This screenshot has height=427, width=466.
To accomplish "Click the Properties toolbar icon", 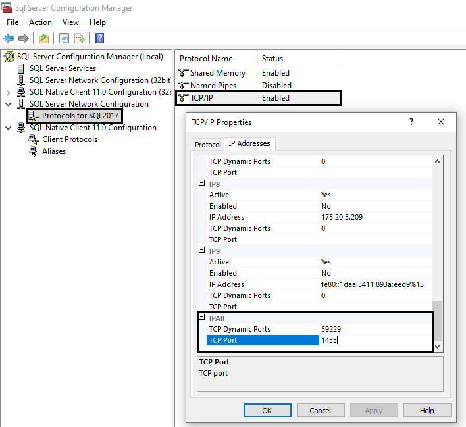I will pos(65,38).
